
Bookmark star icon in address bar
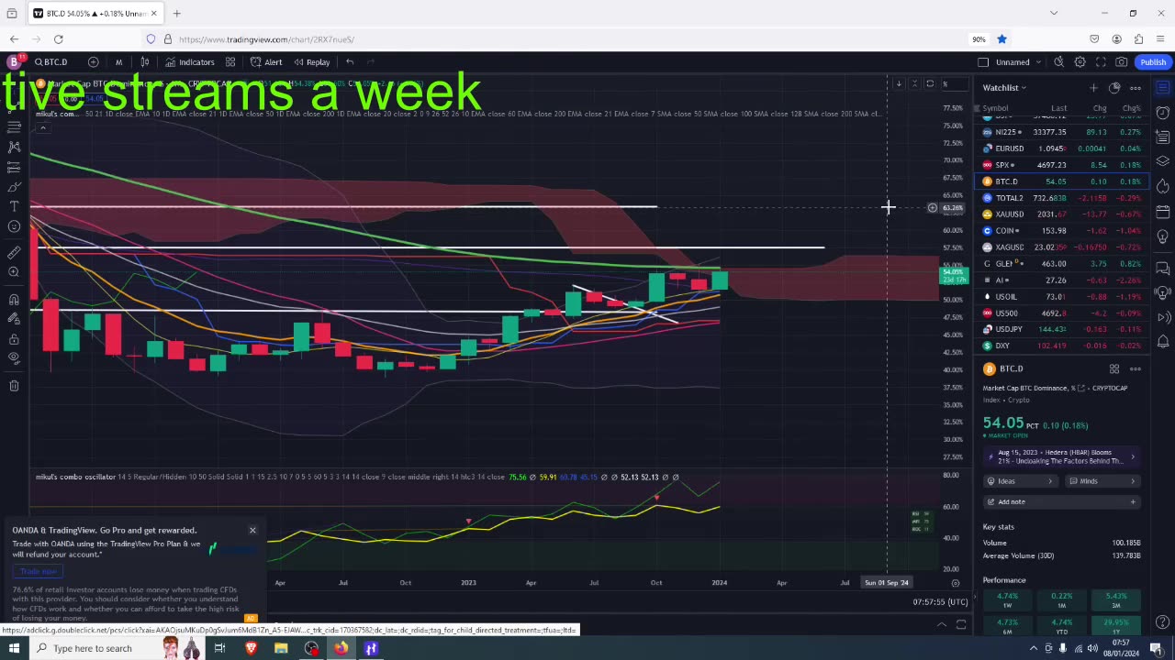[1002, 39]
